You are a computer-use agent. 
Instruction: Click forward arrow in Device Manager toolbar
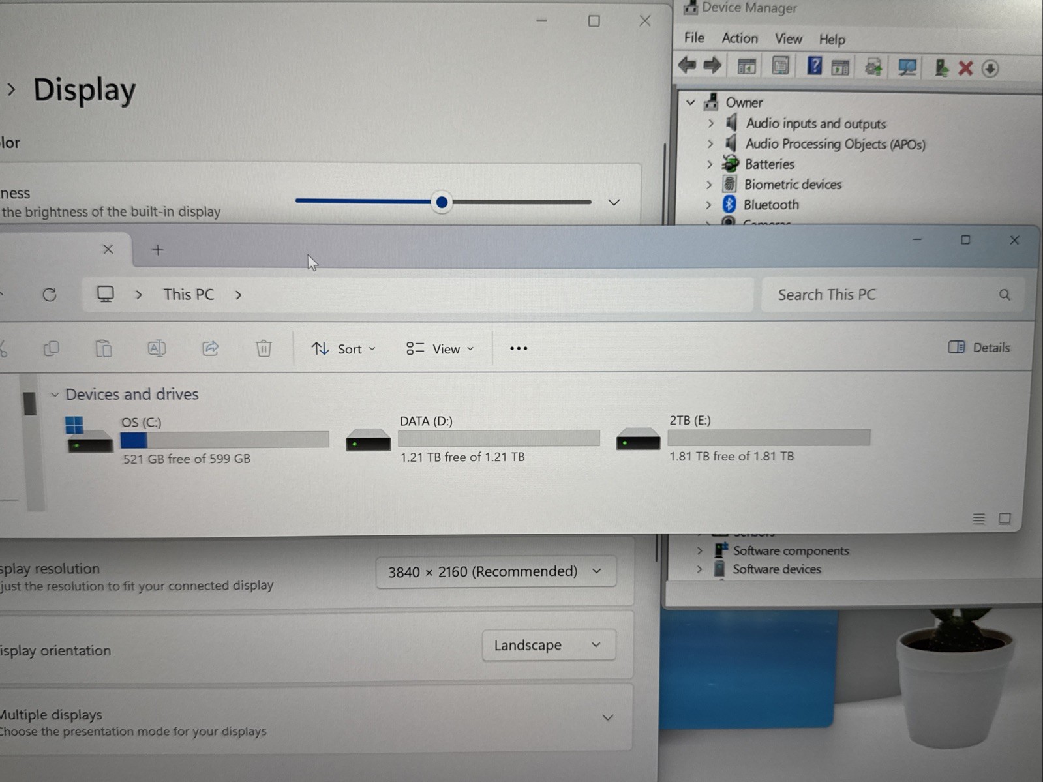point(712,65)
